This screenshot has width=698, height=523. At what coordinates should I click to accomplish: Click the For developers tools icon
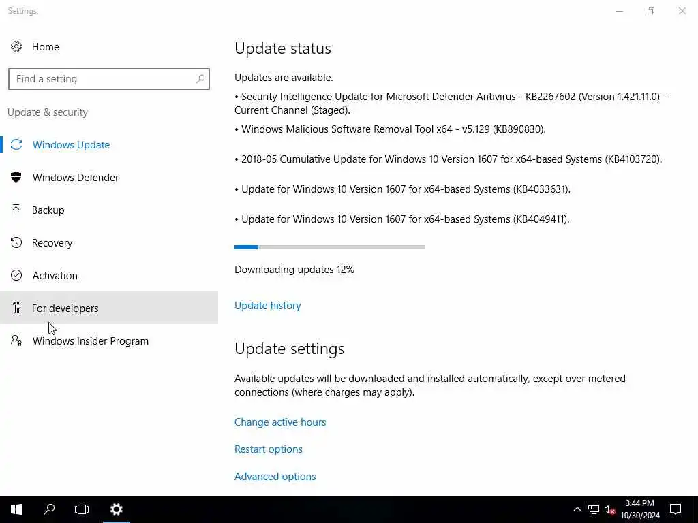pyautogui.click(x=16, y=308)
